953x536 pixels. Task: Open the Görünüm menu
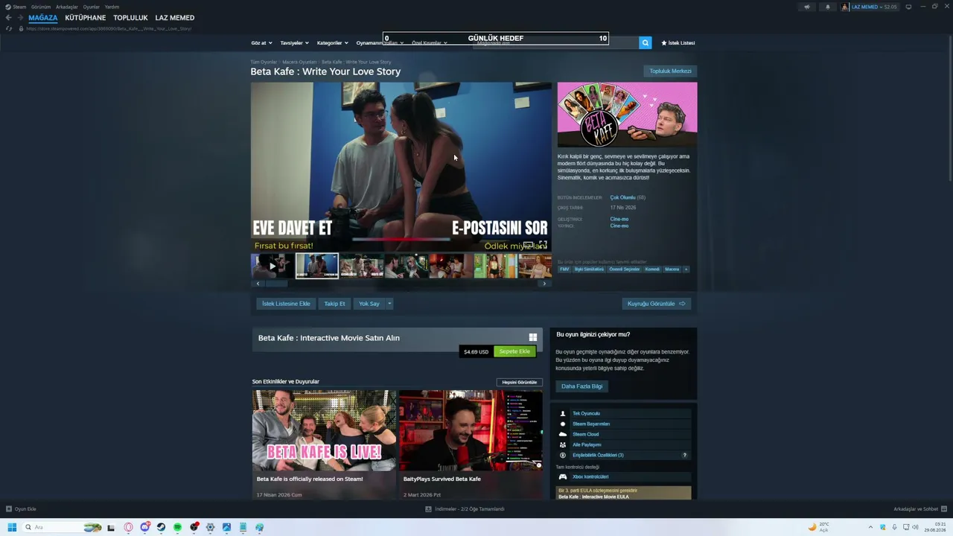(41, 7)
